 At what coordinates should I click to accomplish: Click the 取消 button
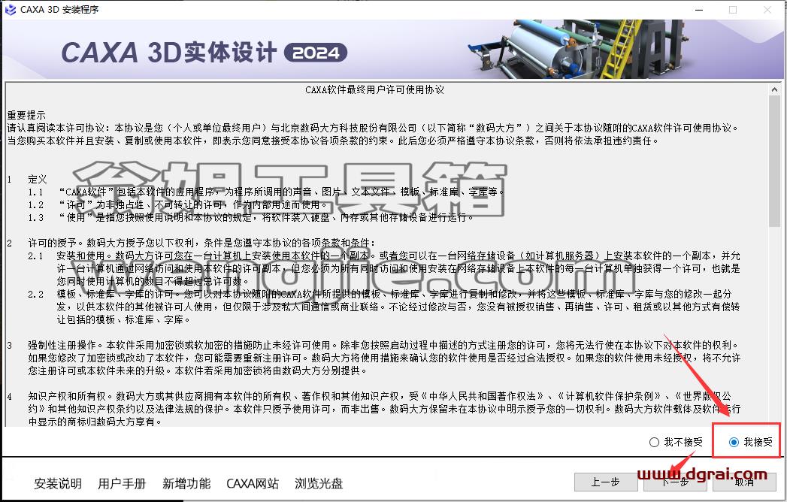744,482
